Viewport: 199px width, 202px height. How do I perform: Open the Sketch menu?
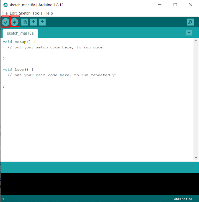(x=25, y=13)
